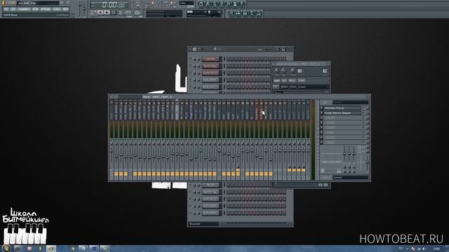
Task: Click the first round shortcut icon in top toolbar
Action: tap(201, 4)
